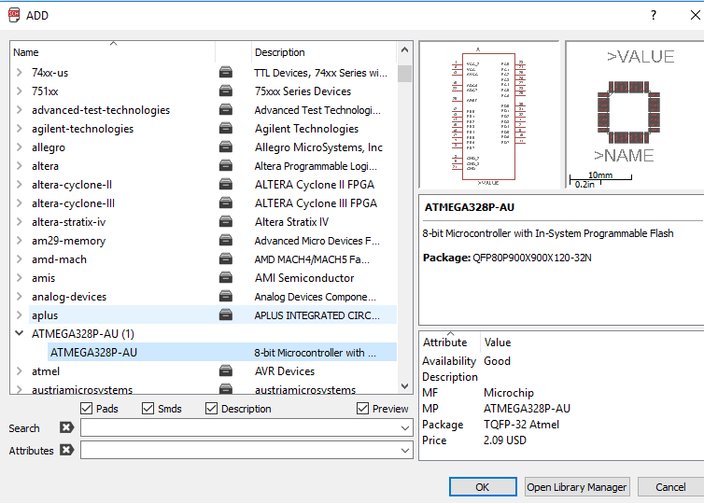Viewport: 704px width, 503px height.
Task: Toggle the Preview checkbox
Action: 362,409
